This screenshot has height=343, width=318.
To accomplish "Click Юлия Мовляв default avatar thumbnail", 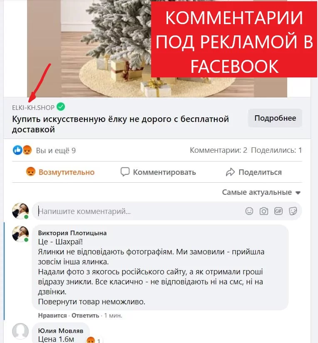I will (x=20, y=331).
